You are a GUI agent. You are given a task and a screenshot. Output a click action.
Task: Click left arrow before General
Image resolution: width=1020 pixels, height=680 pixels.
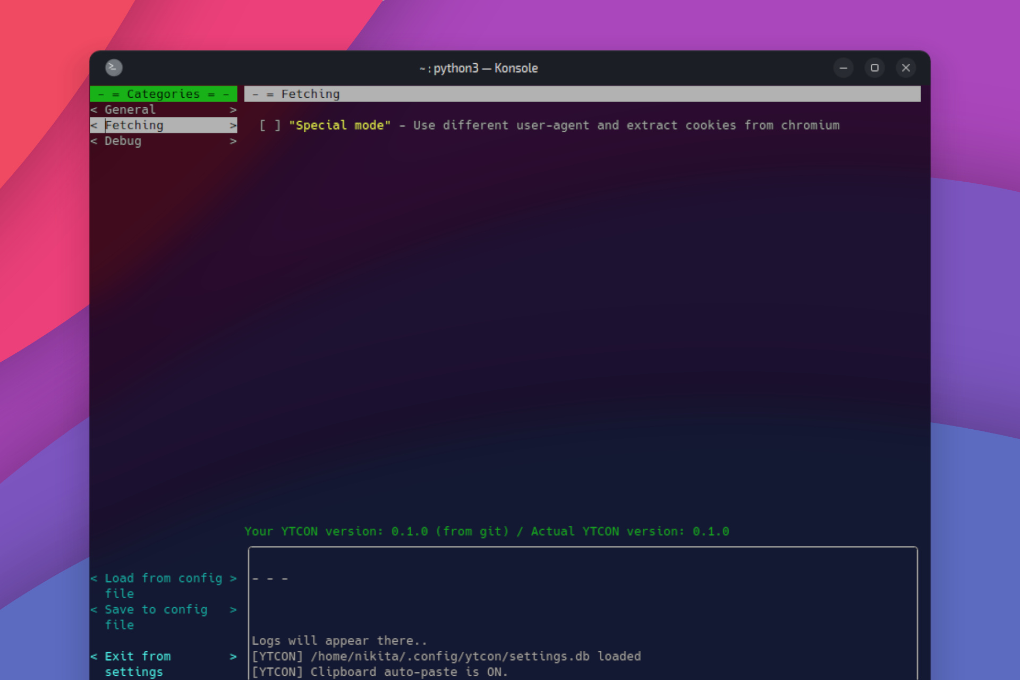pyautogui.click(x=94, y=109)
